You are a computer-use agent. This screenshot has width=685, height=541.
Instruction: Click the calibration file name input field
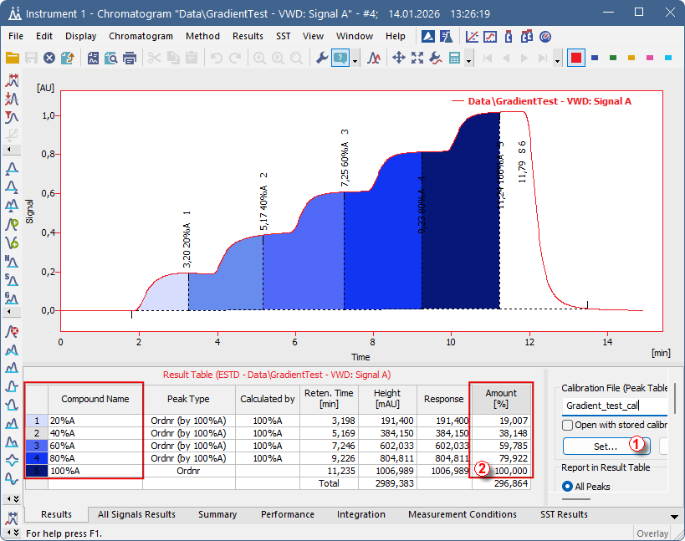(x=614, y=406)
